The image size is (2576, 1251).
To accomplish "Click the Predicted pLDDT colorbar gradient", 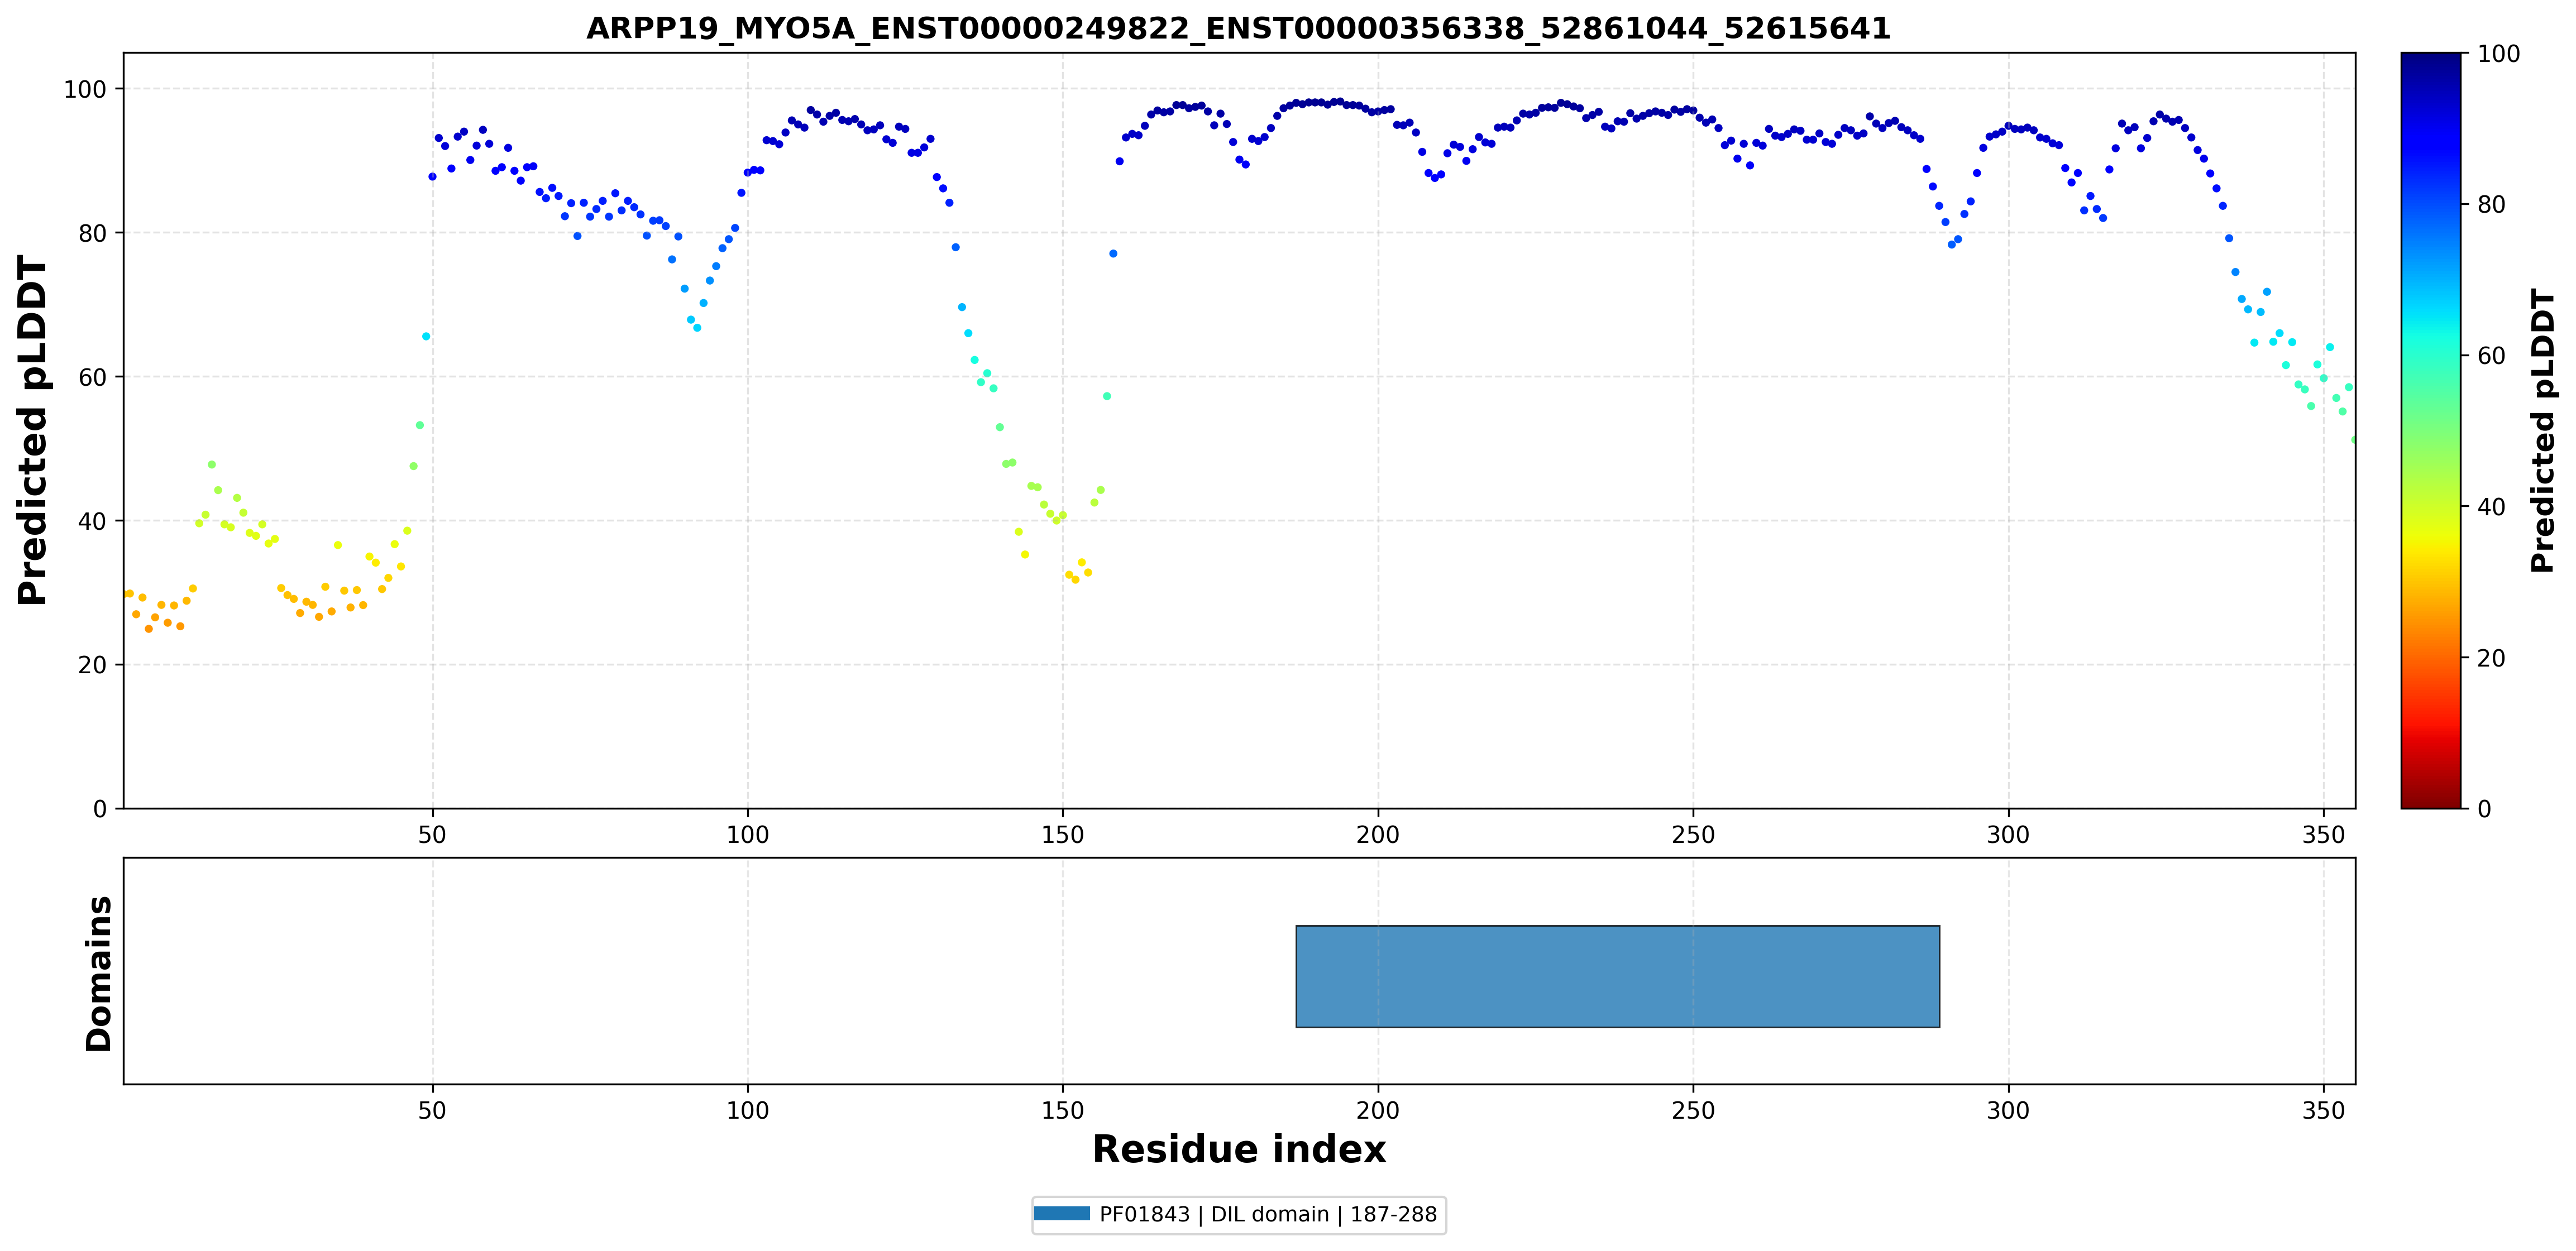I will [x=2430, y=430].
